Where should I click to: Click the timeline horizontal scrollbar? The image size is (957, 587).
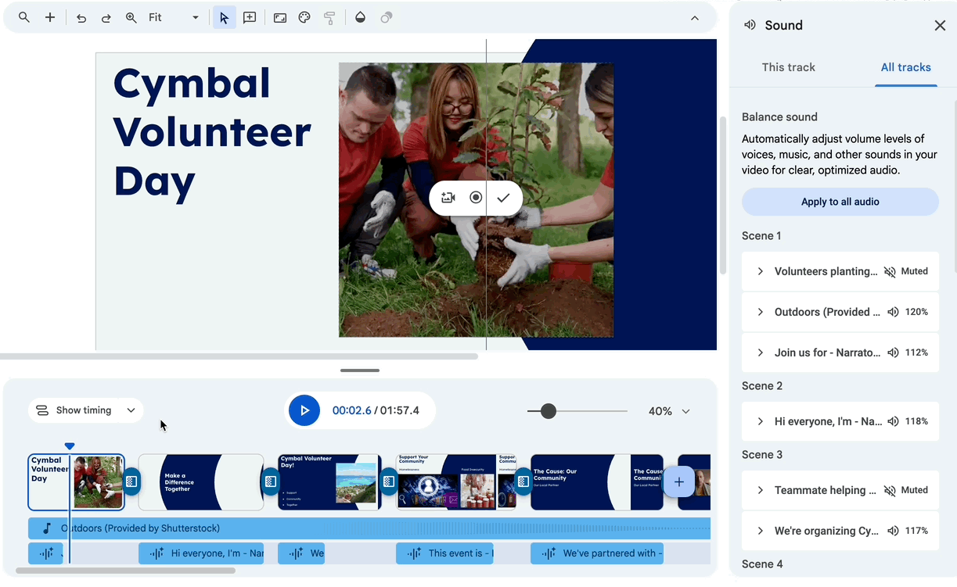(125, 571)
